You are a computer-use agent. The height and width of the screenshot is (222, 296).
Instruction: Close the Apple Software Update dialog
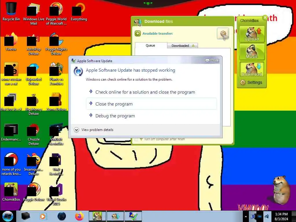217,61
